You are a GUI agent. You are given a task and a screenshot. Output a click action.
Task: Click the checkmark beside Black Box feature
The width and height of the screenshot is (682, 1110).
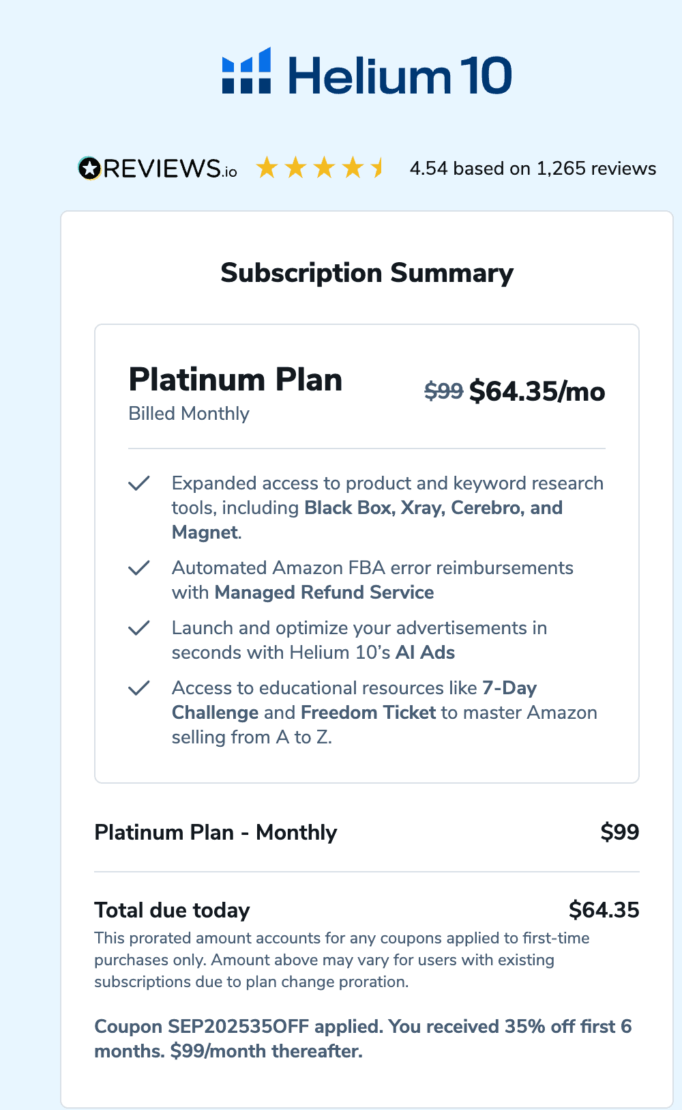139,483
